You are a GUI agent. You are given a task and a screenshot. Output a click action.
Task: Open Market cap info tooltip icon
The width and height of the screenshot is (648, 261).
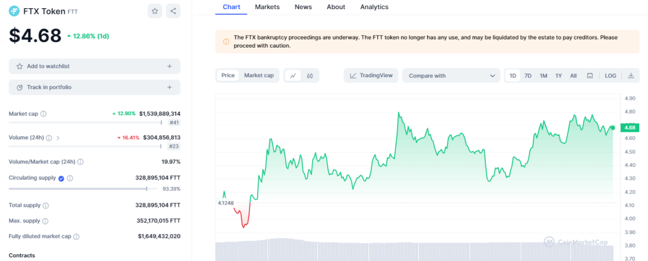click(44, 114)
